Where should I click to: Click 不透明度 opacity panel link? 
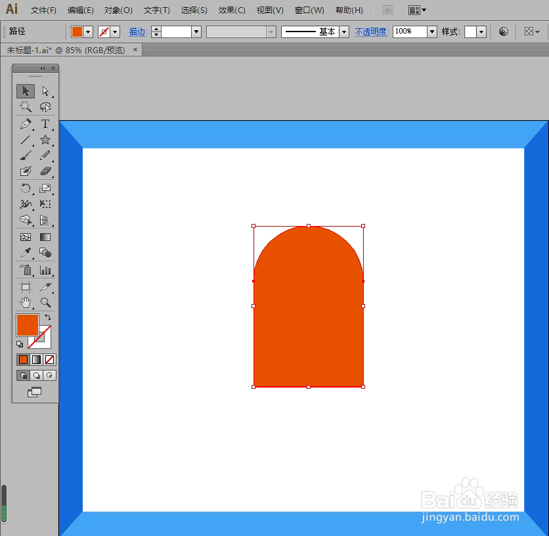click(372, 32)
